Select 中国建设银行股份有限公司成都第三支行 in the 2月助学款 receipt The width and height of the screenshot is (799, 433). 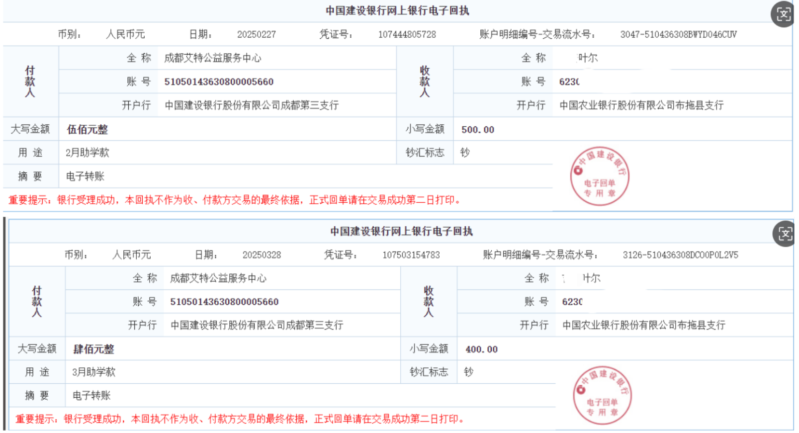[252, 105]
